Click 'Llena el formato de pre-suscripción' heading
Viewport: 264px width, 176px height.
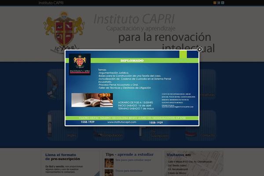coord(62,157)
